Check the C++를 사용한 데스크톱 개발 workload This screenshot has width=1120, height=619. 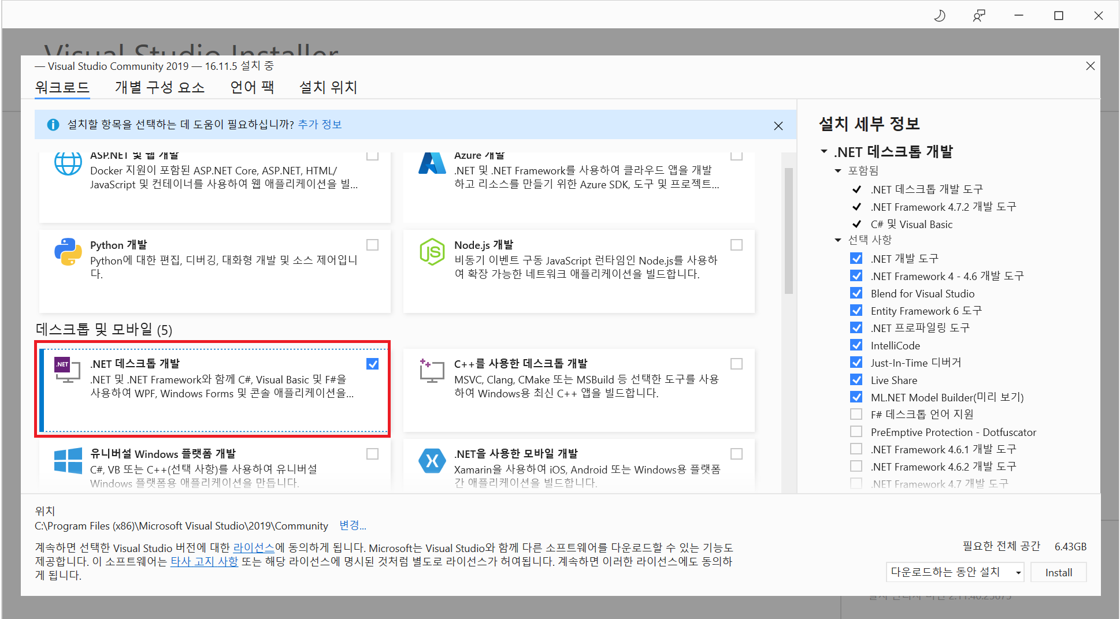pyautogui.click(x=737, y=364)
